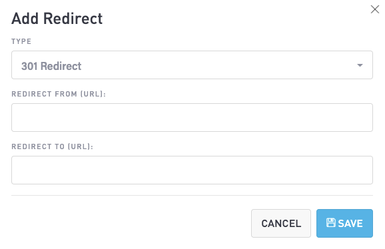Click the 'Redirect To (URL):' label
The height and width of the screenshot is (249, 385).
click(x=53, y=146)
